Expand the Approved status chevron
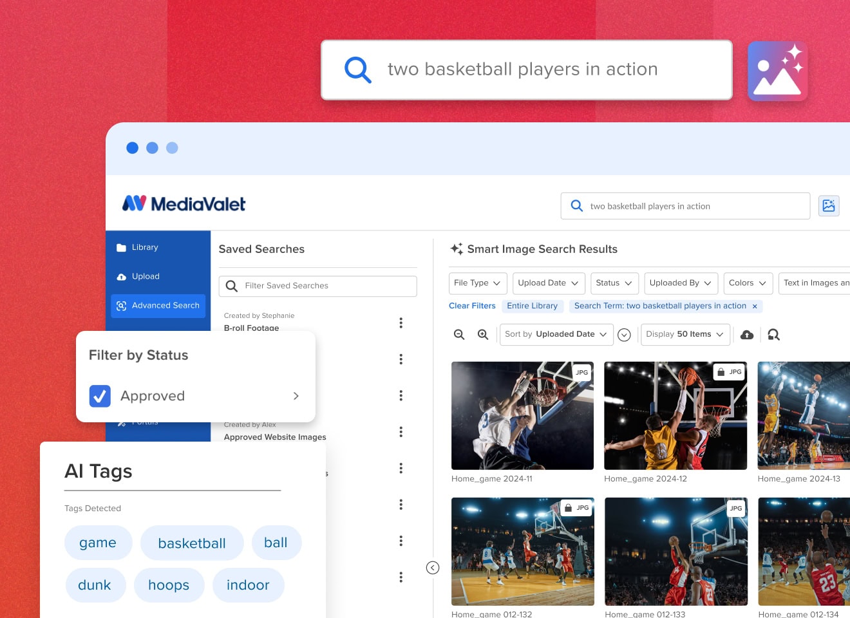 point(296,396)
